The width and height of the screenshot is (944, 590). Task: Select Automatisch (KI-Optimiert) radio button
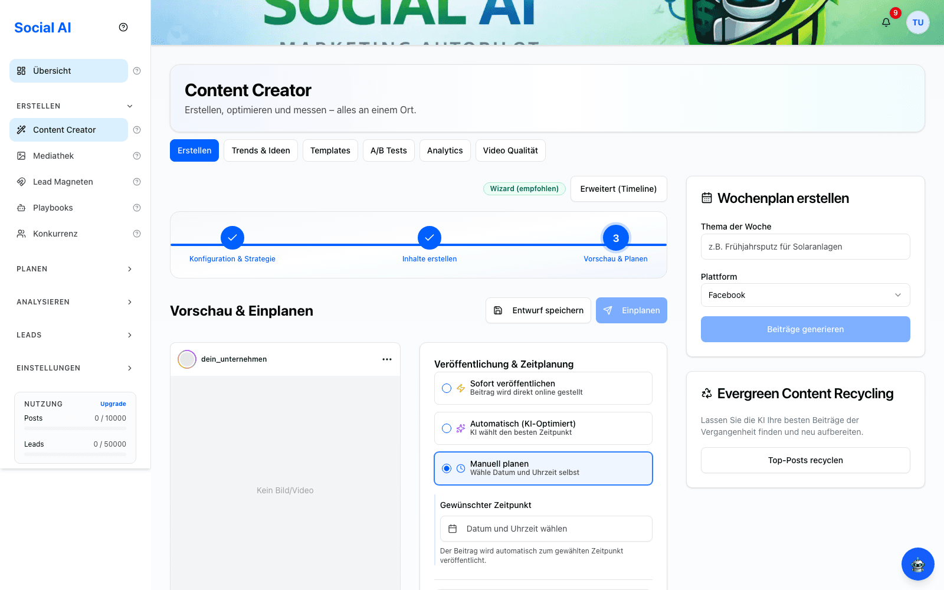point(447,428)
